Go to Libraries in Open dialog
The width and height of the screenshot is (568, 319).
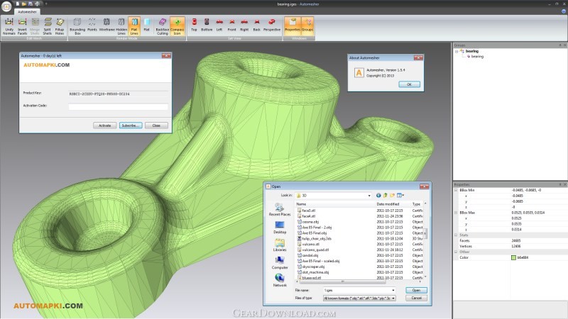click(x=280, y=245)
